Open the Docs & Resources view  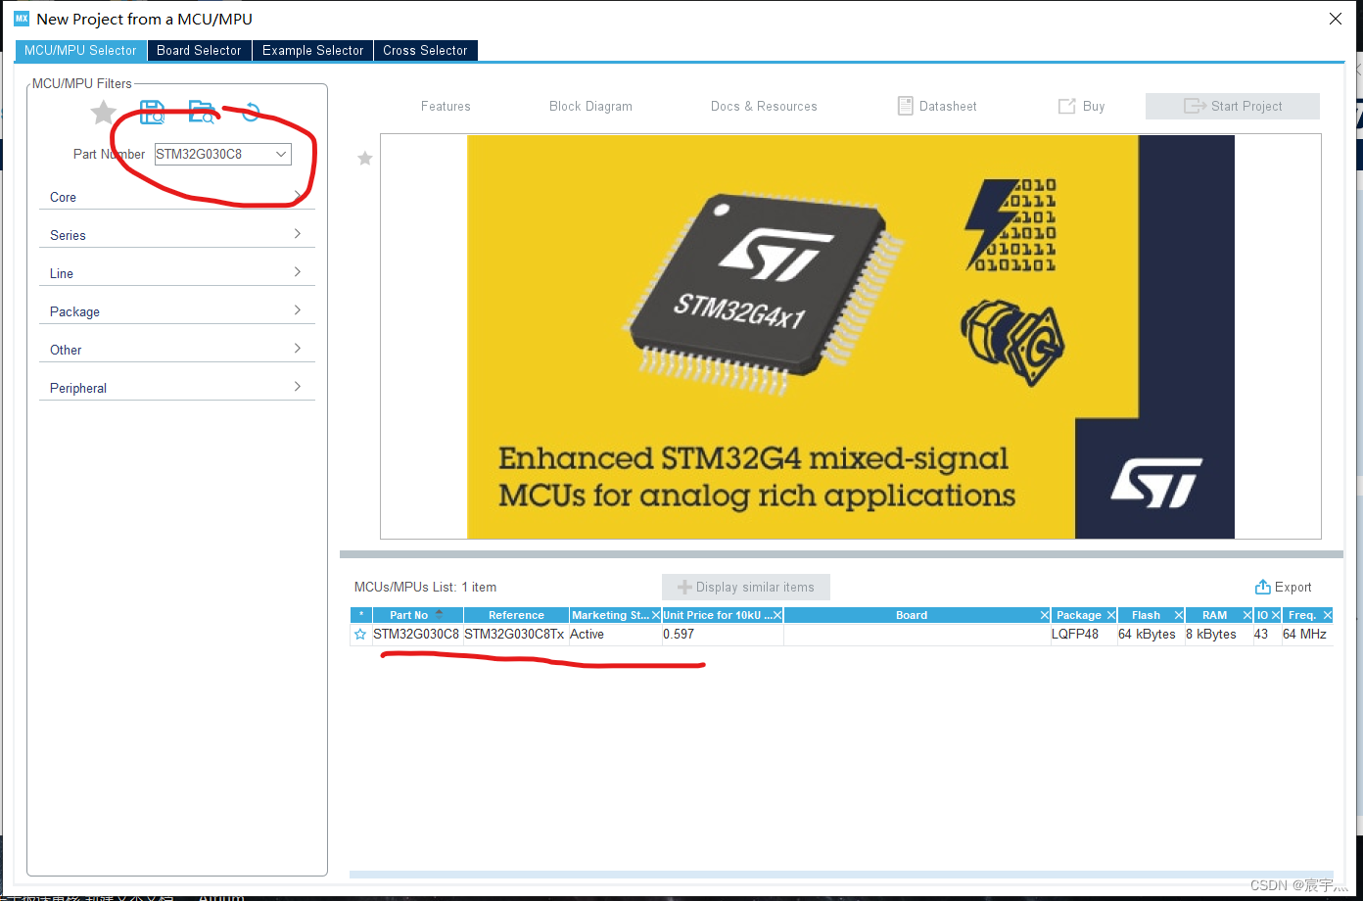point(764,106)
